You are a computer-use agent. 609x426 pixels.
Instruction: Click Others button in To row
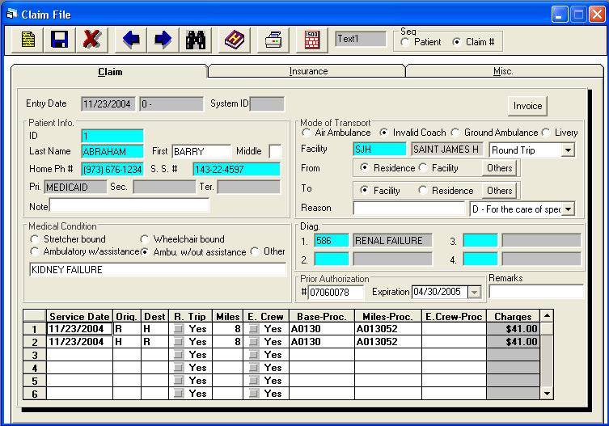coord(500,191)
